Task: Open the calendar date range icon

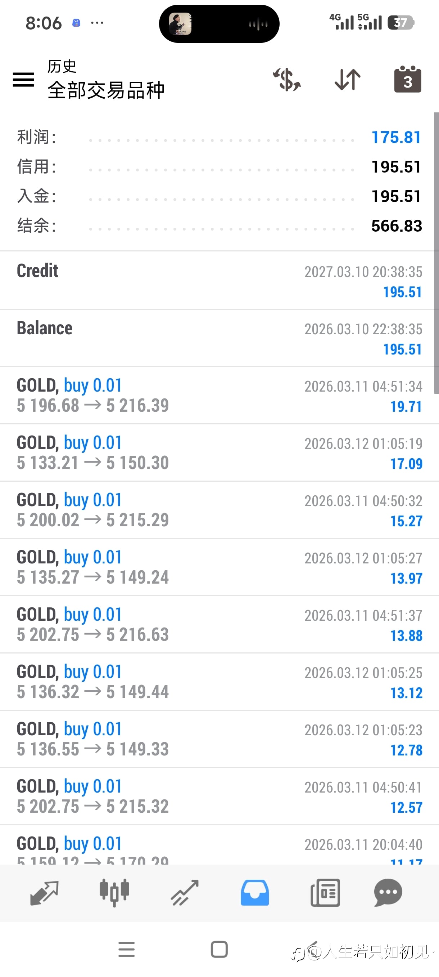Action: [x=408, y=80]
